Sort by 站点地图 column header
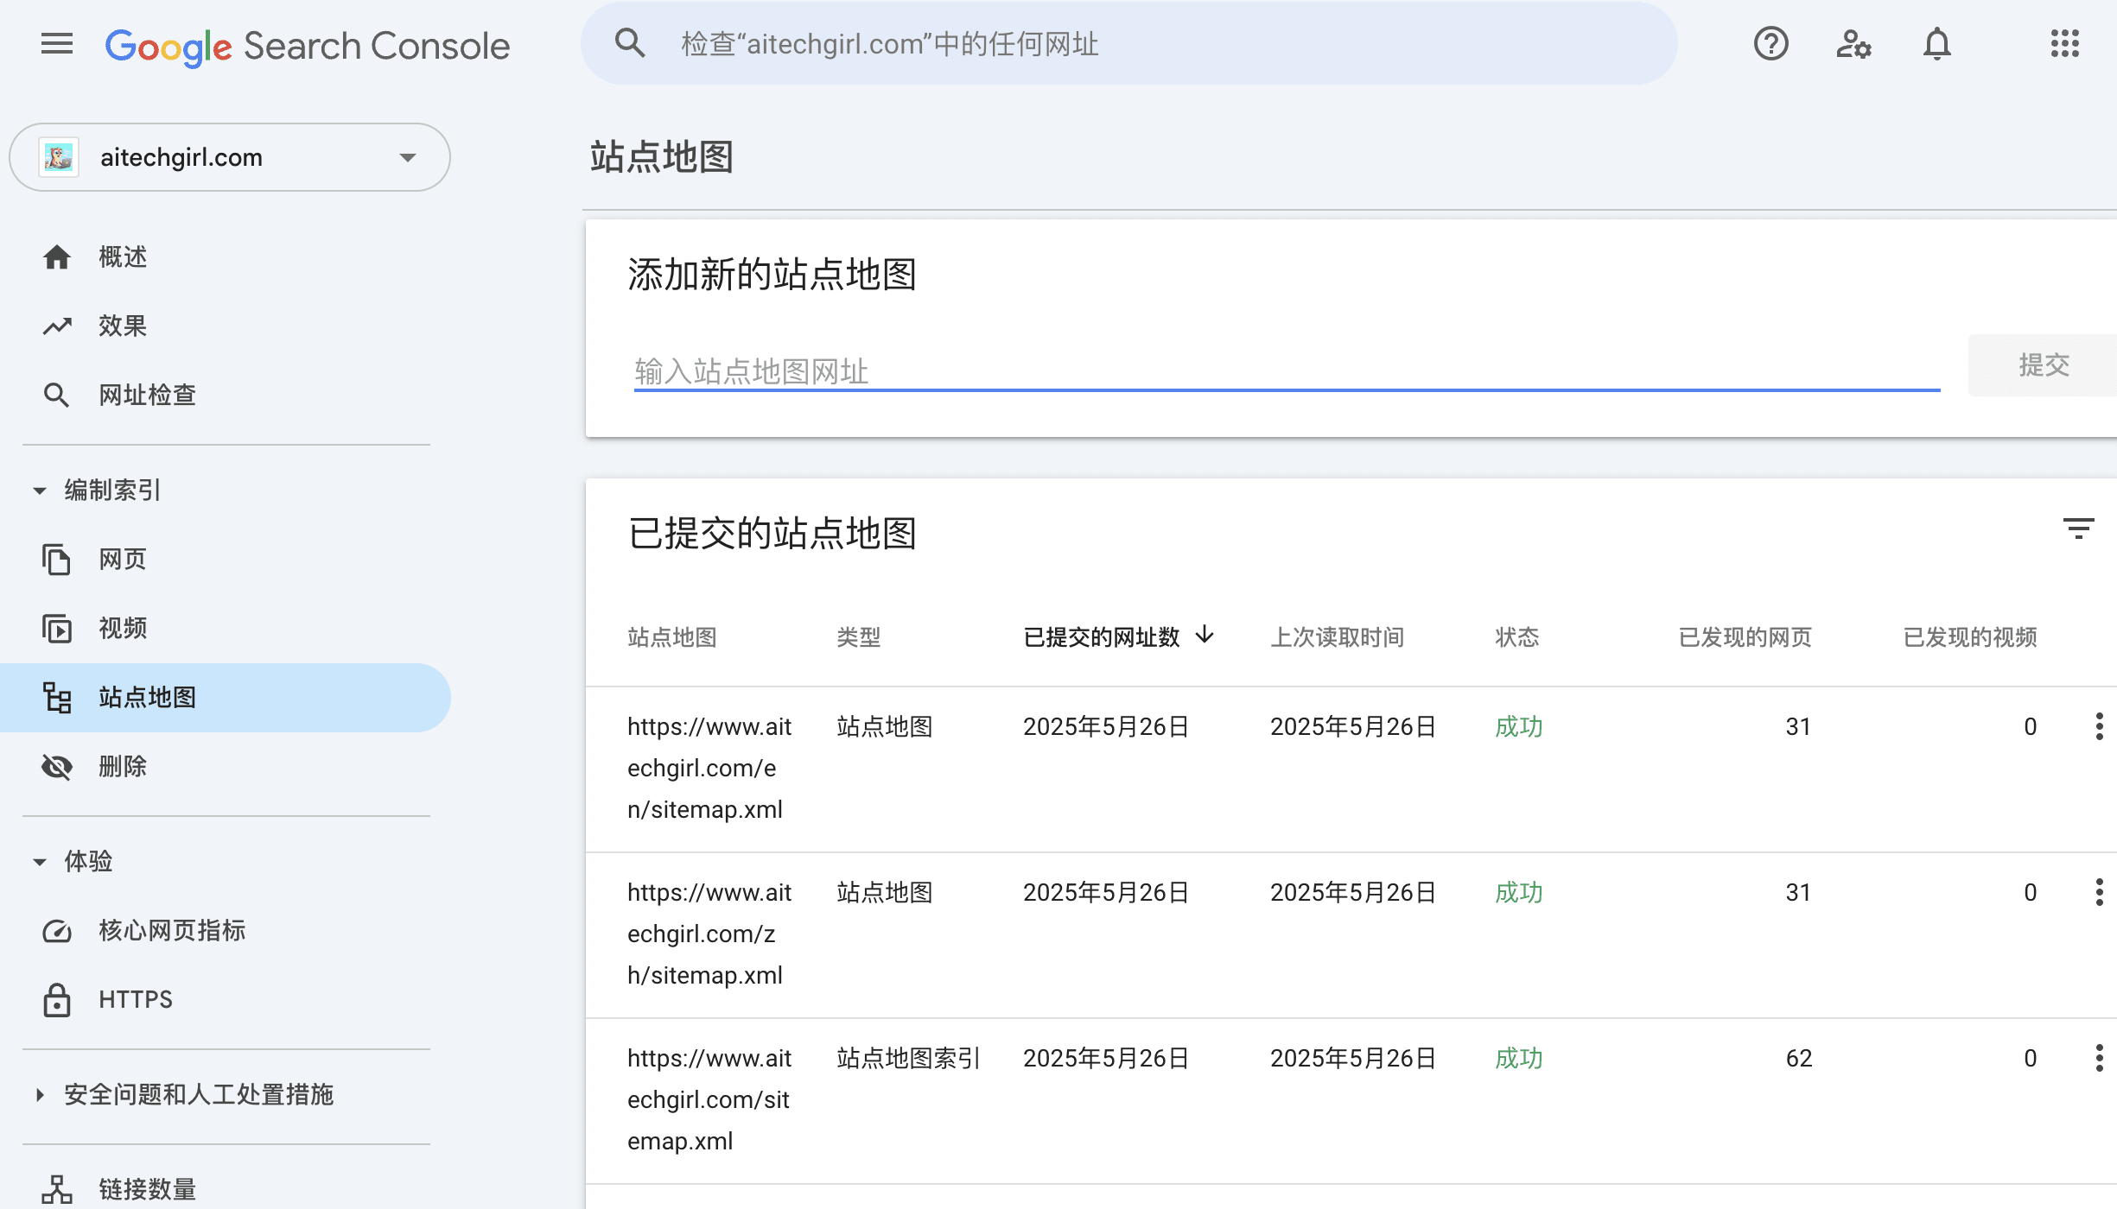This screenshot has height=1209, width=2117. click(x=672, y=637)
